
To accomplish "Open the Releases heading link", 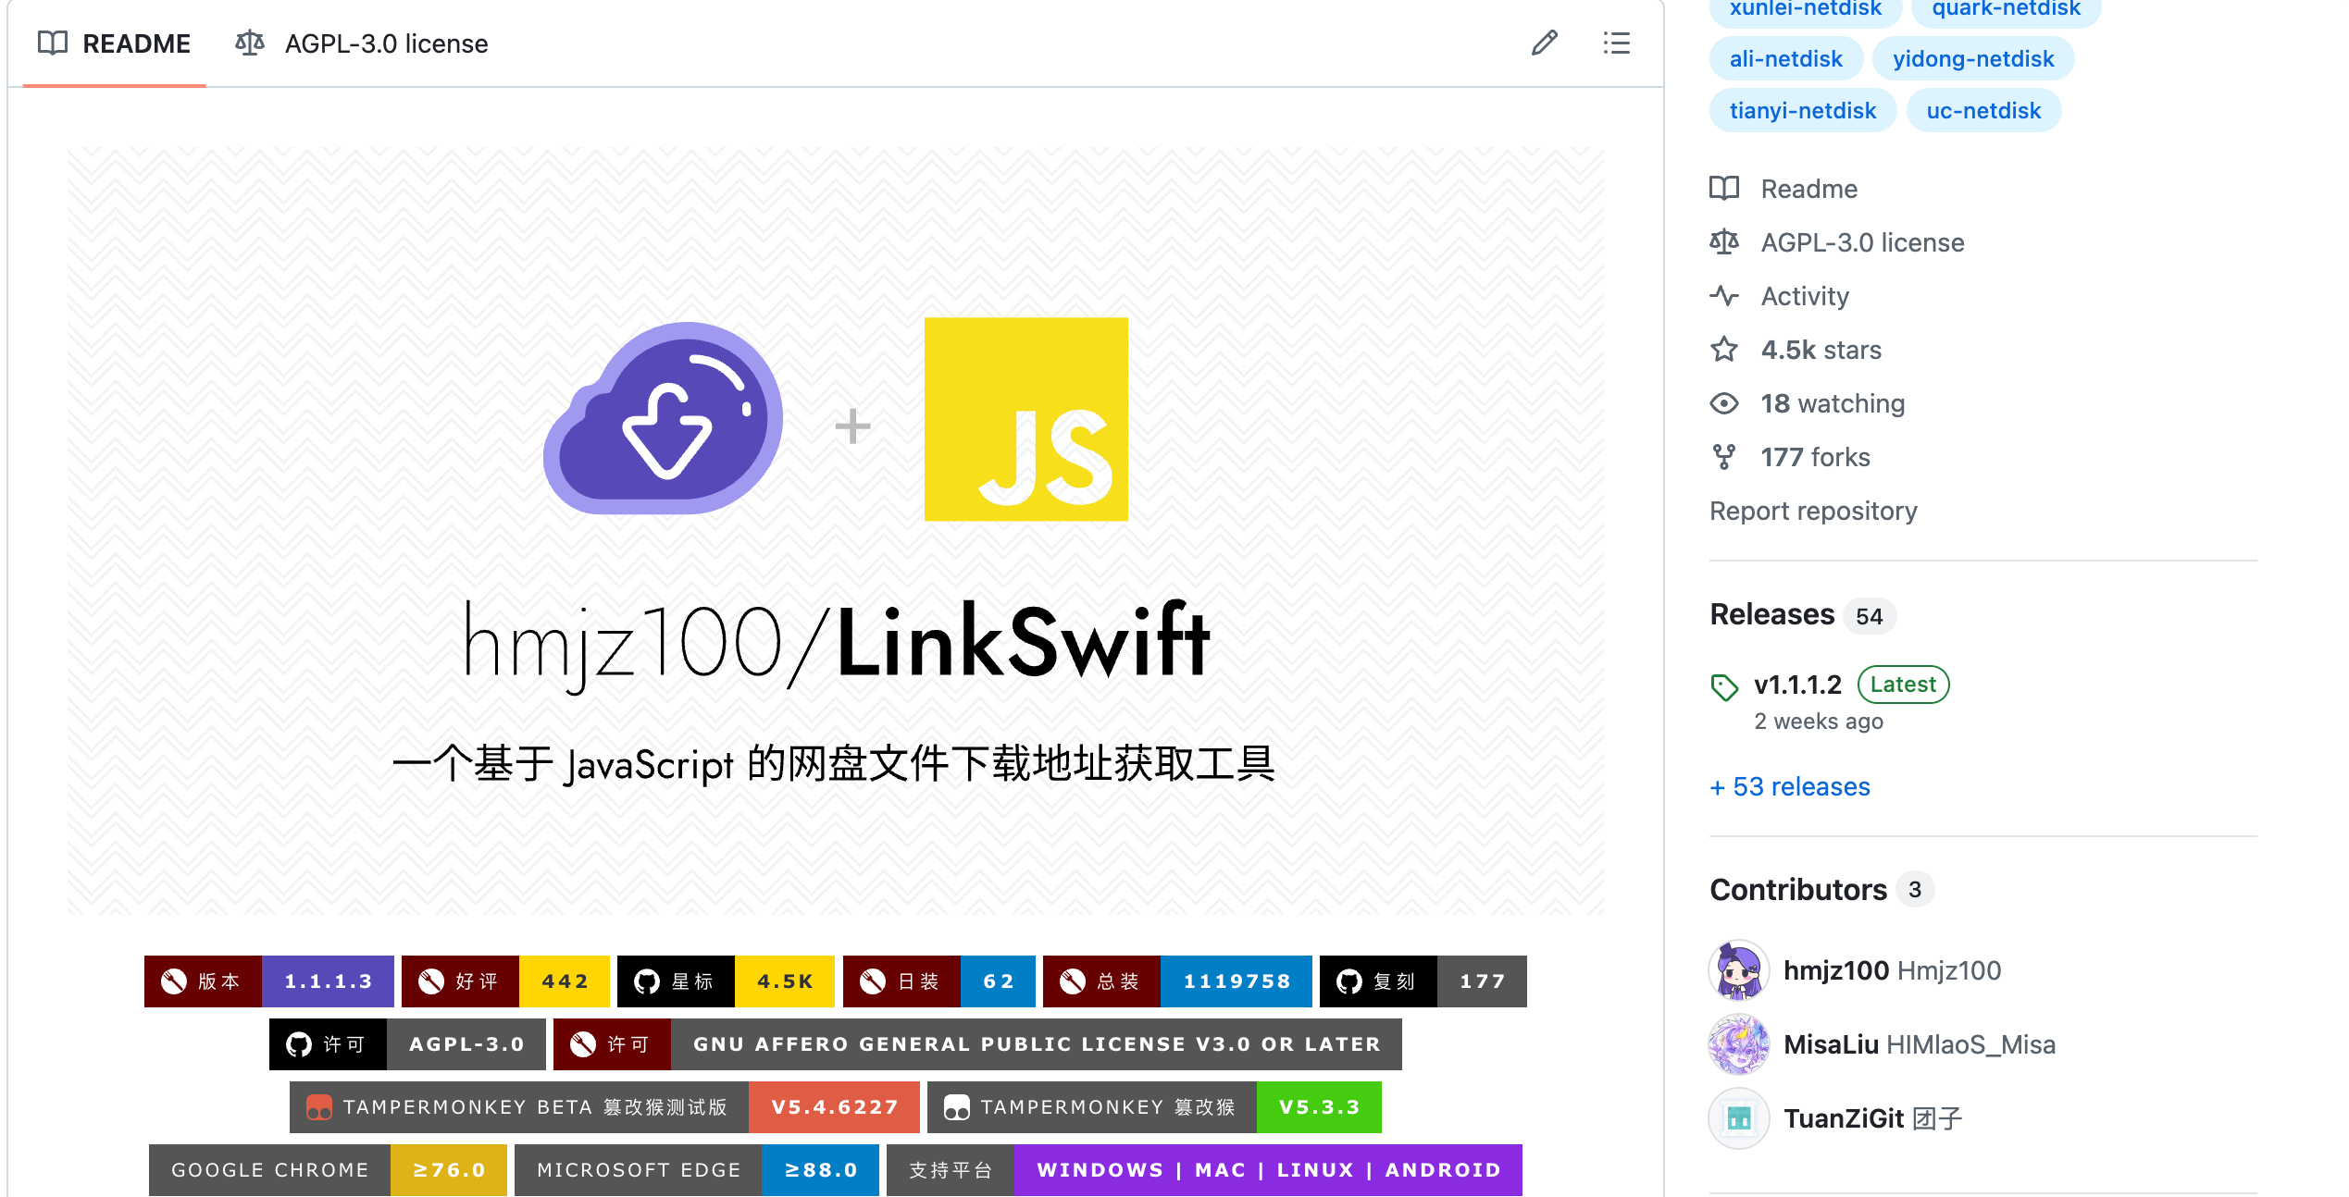I will coord(1771,614).
